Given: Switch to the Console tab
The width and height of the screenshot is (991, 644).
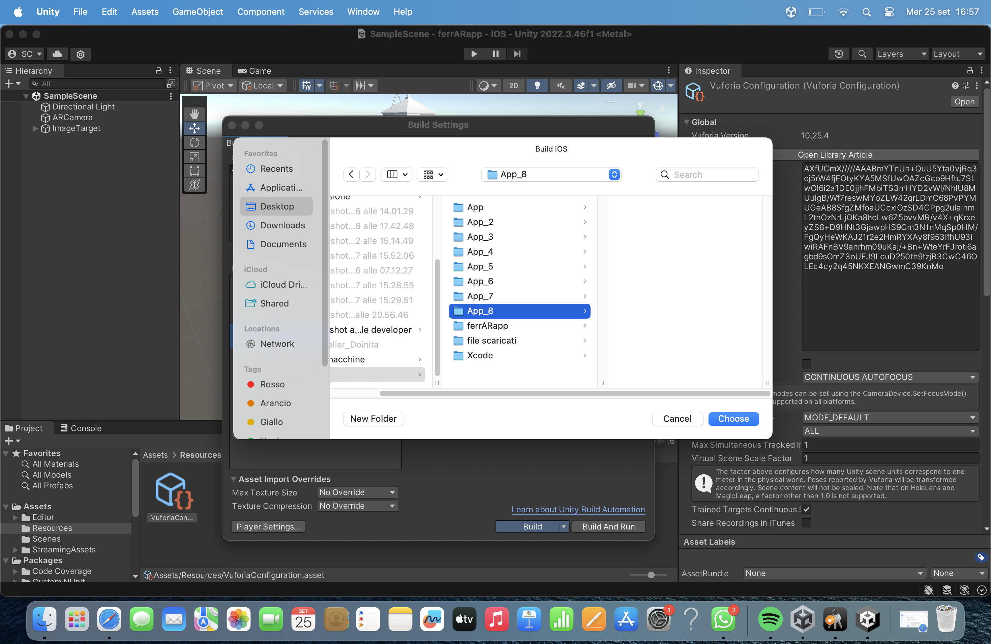Looking at the screenshot, I should pos(81,428).
